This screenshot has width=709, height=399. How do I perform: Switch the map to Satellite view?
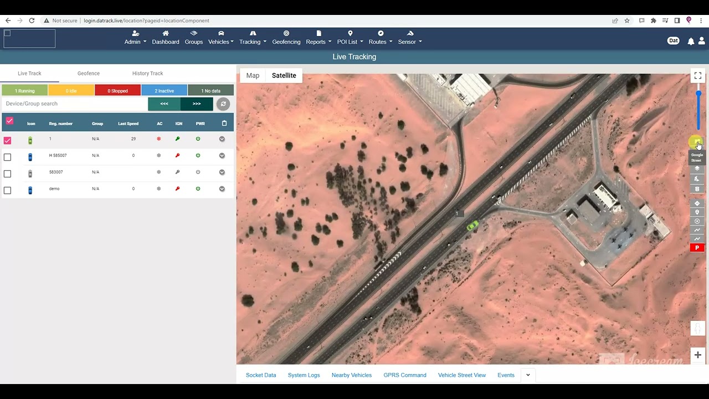[x=284, y=75]
